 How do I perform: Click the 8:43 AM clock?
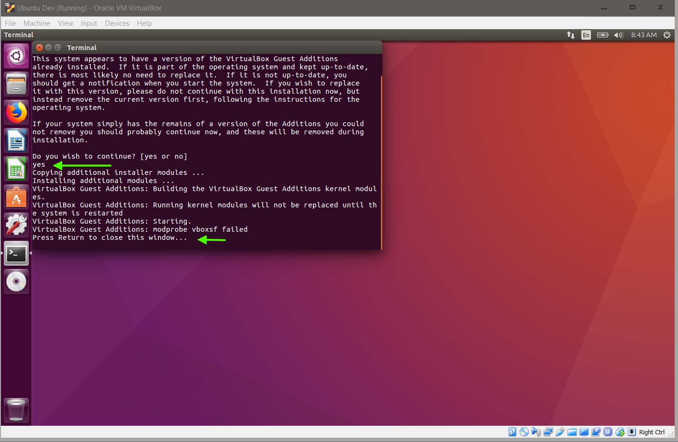click(644, 35)
